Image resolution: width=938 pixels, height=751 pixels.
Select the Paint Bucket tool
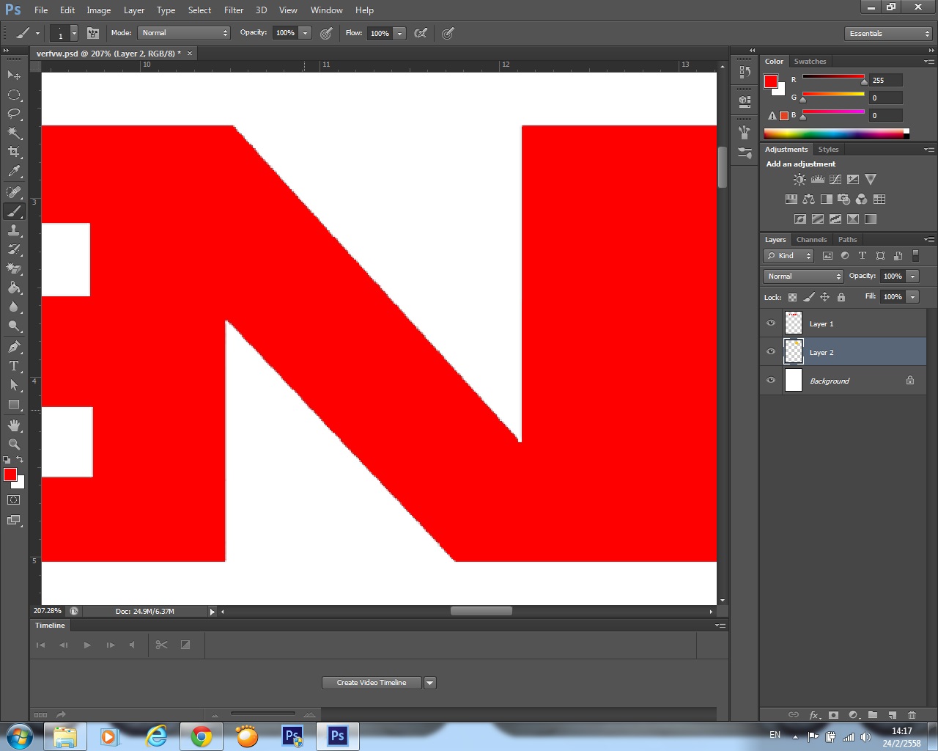[x=14, y=287]
